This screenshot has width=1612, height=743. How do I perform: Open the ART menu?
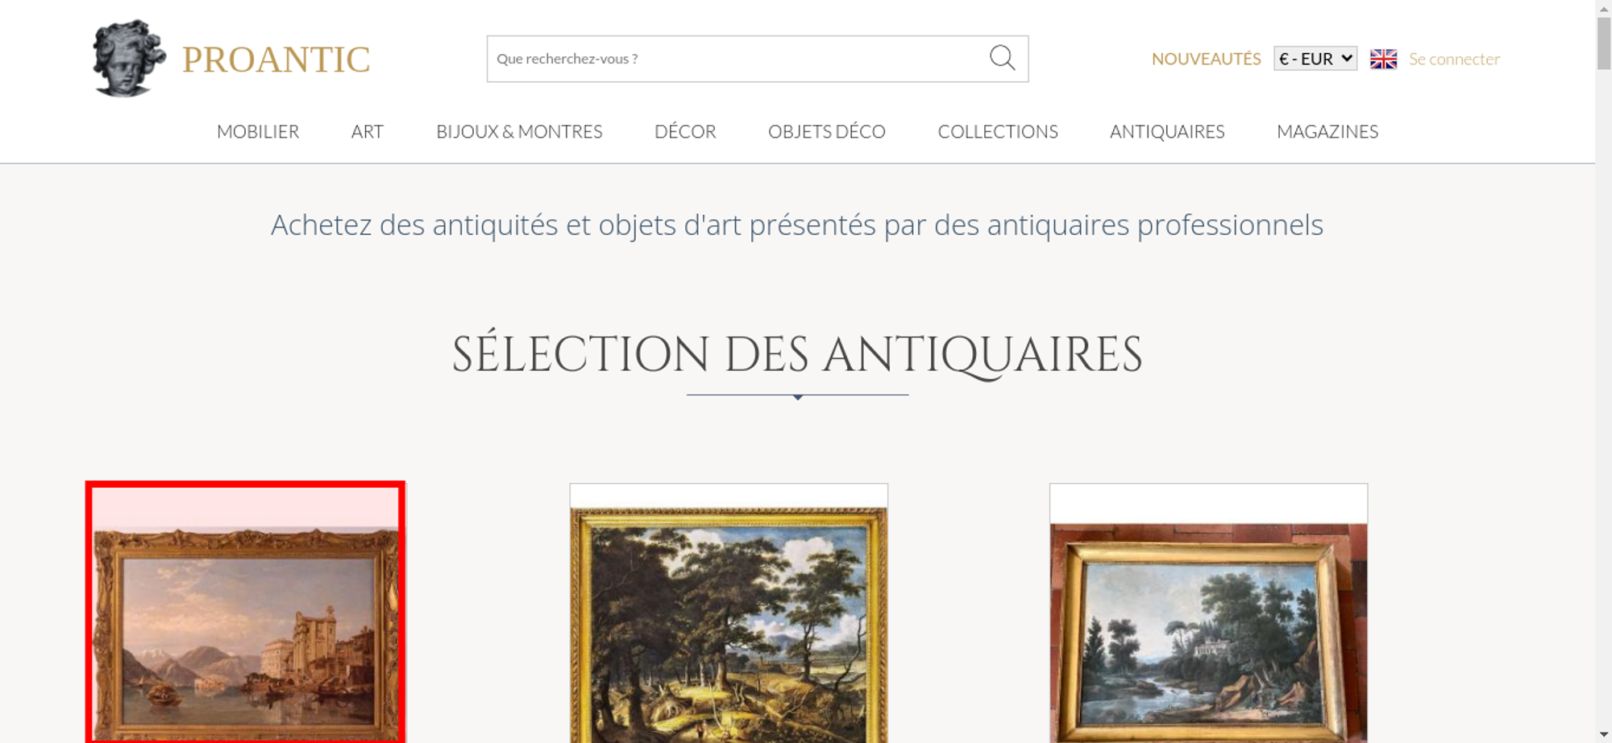368,131
